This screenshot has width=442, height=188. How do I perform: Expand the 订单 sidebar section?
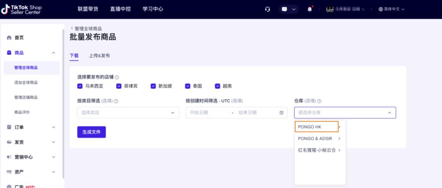click(54, 127)
